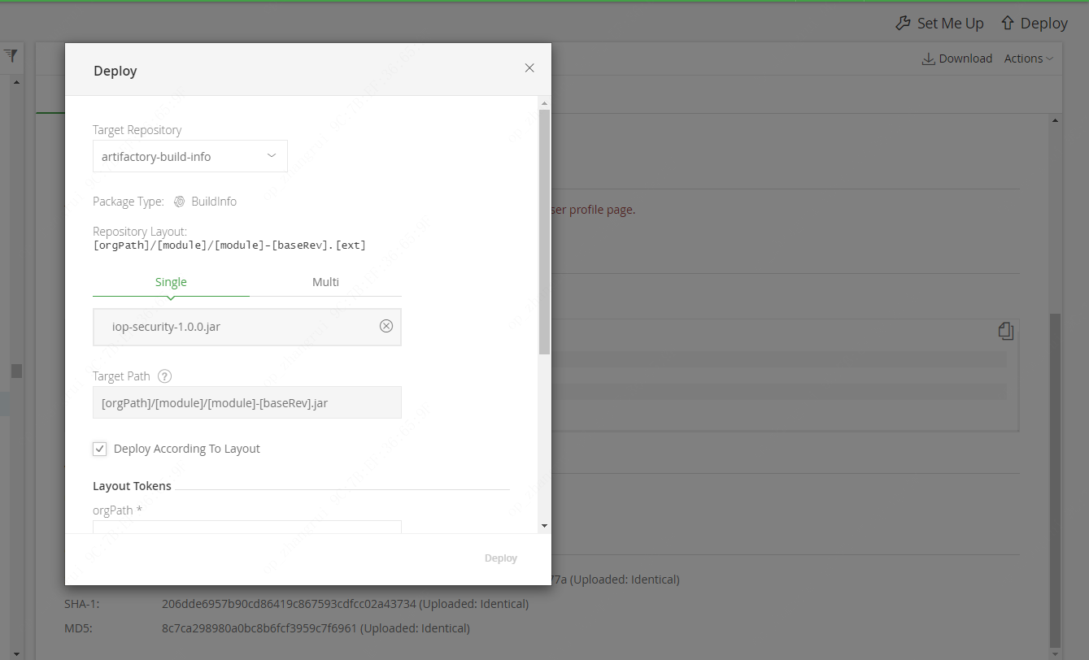Click the iop-security-1.0.0.jar file name
Viewport: 1089px width, 660px height.
166,327
